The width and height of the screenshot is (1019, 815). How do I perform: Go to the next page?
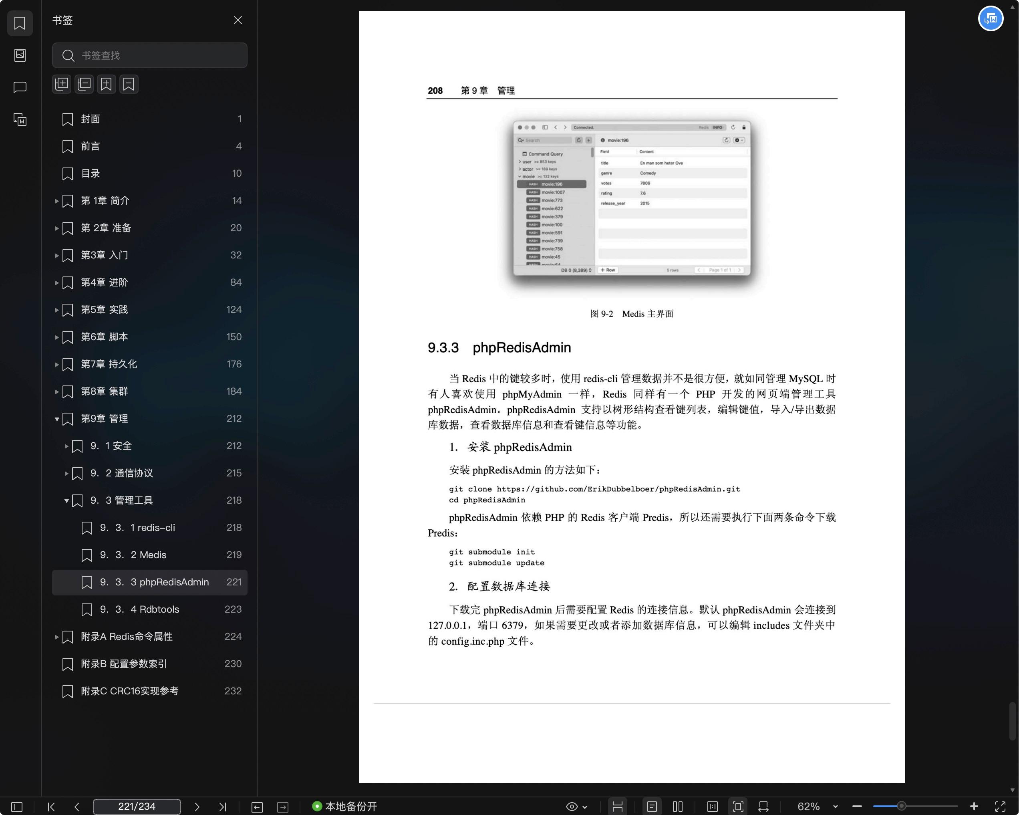[x=197, y=807]
